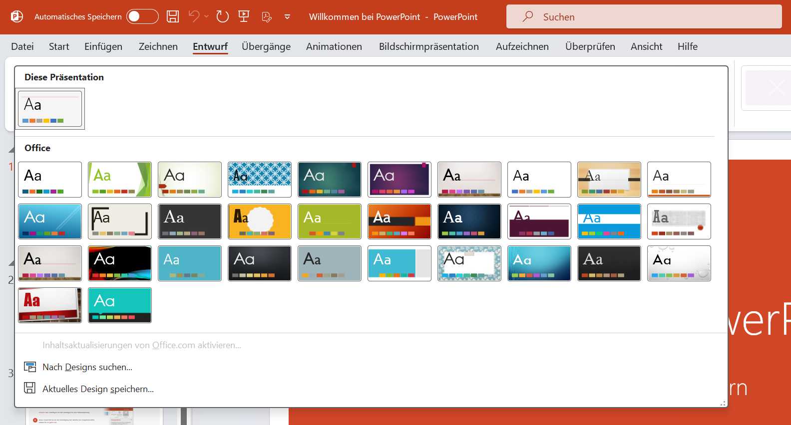Go to the Zeichnen tab
This screenshot has height=425, width=791.
(x=158, y=46)
